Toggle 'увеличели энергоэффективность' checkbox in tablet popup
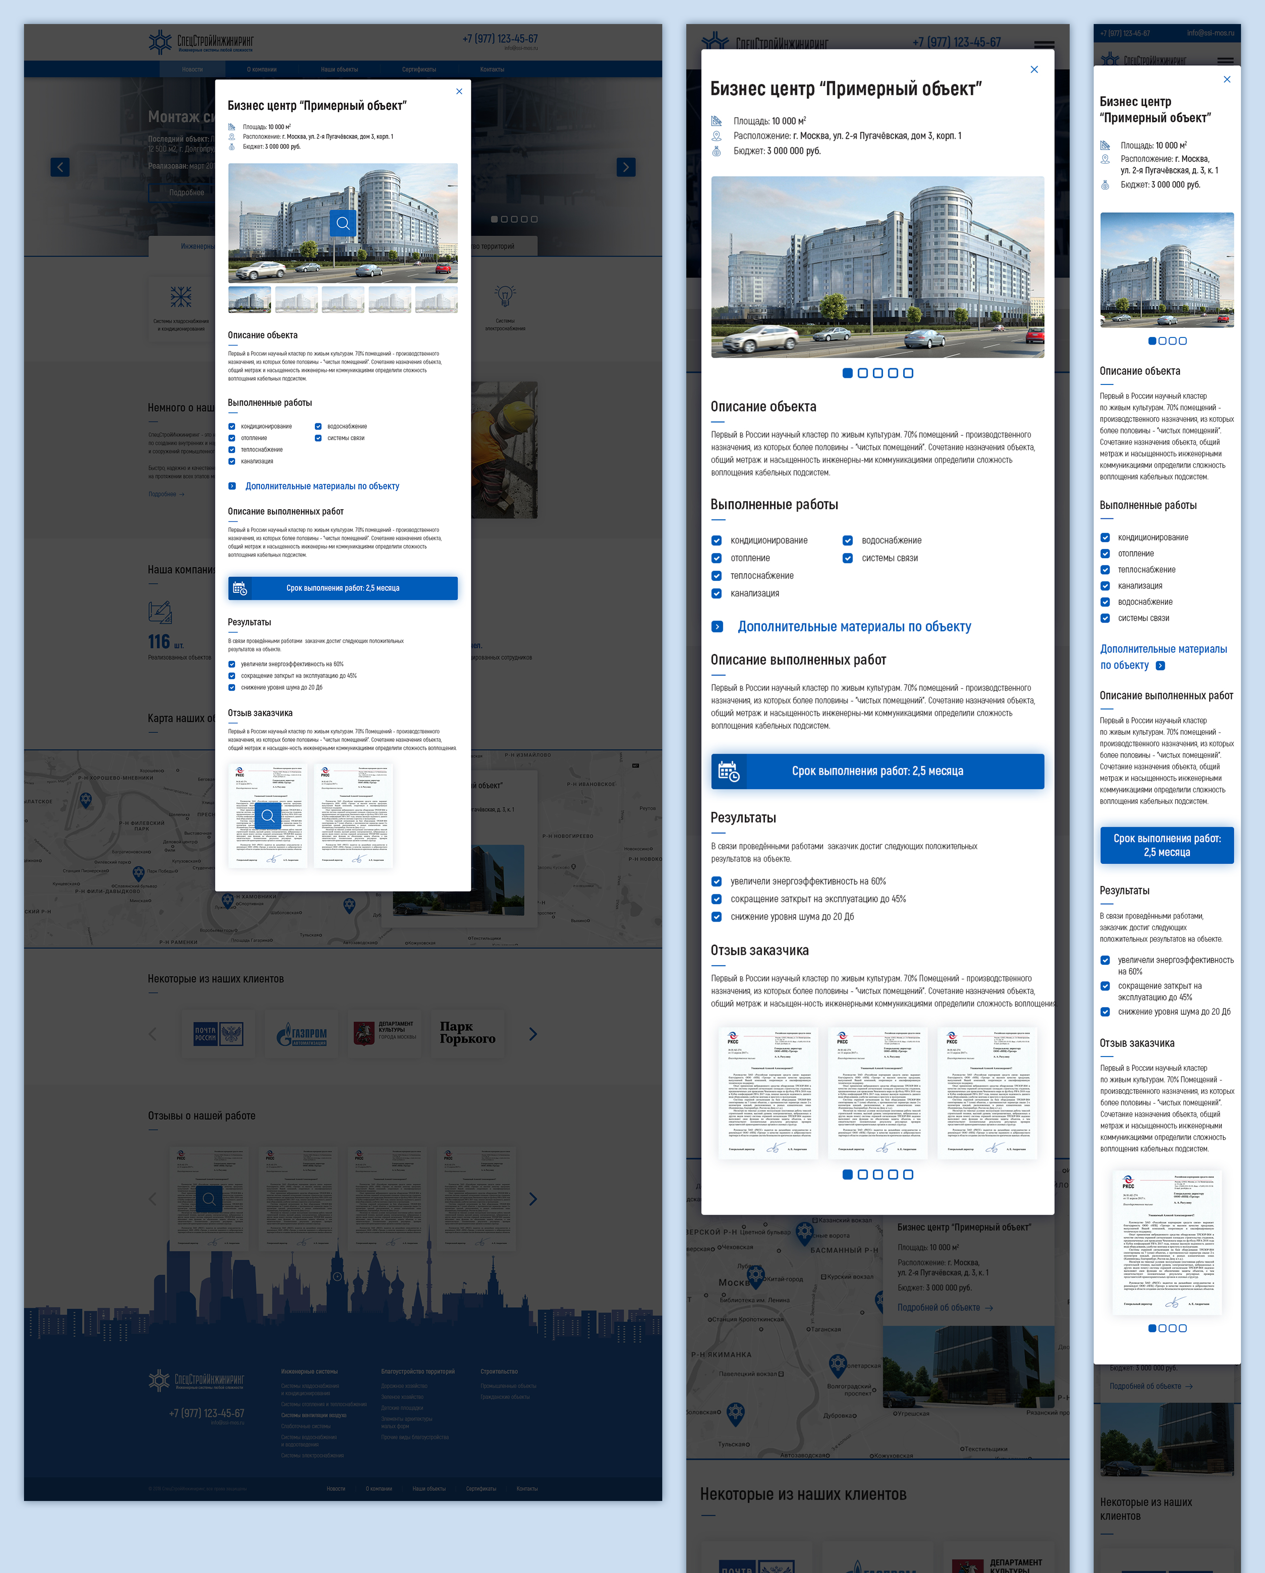The width and height of the screenshot is (1265, 1573). pos(716,881)
